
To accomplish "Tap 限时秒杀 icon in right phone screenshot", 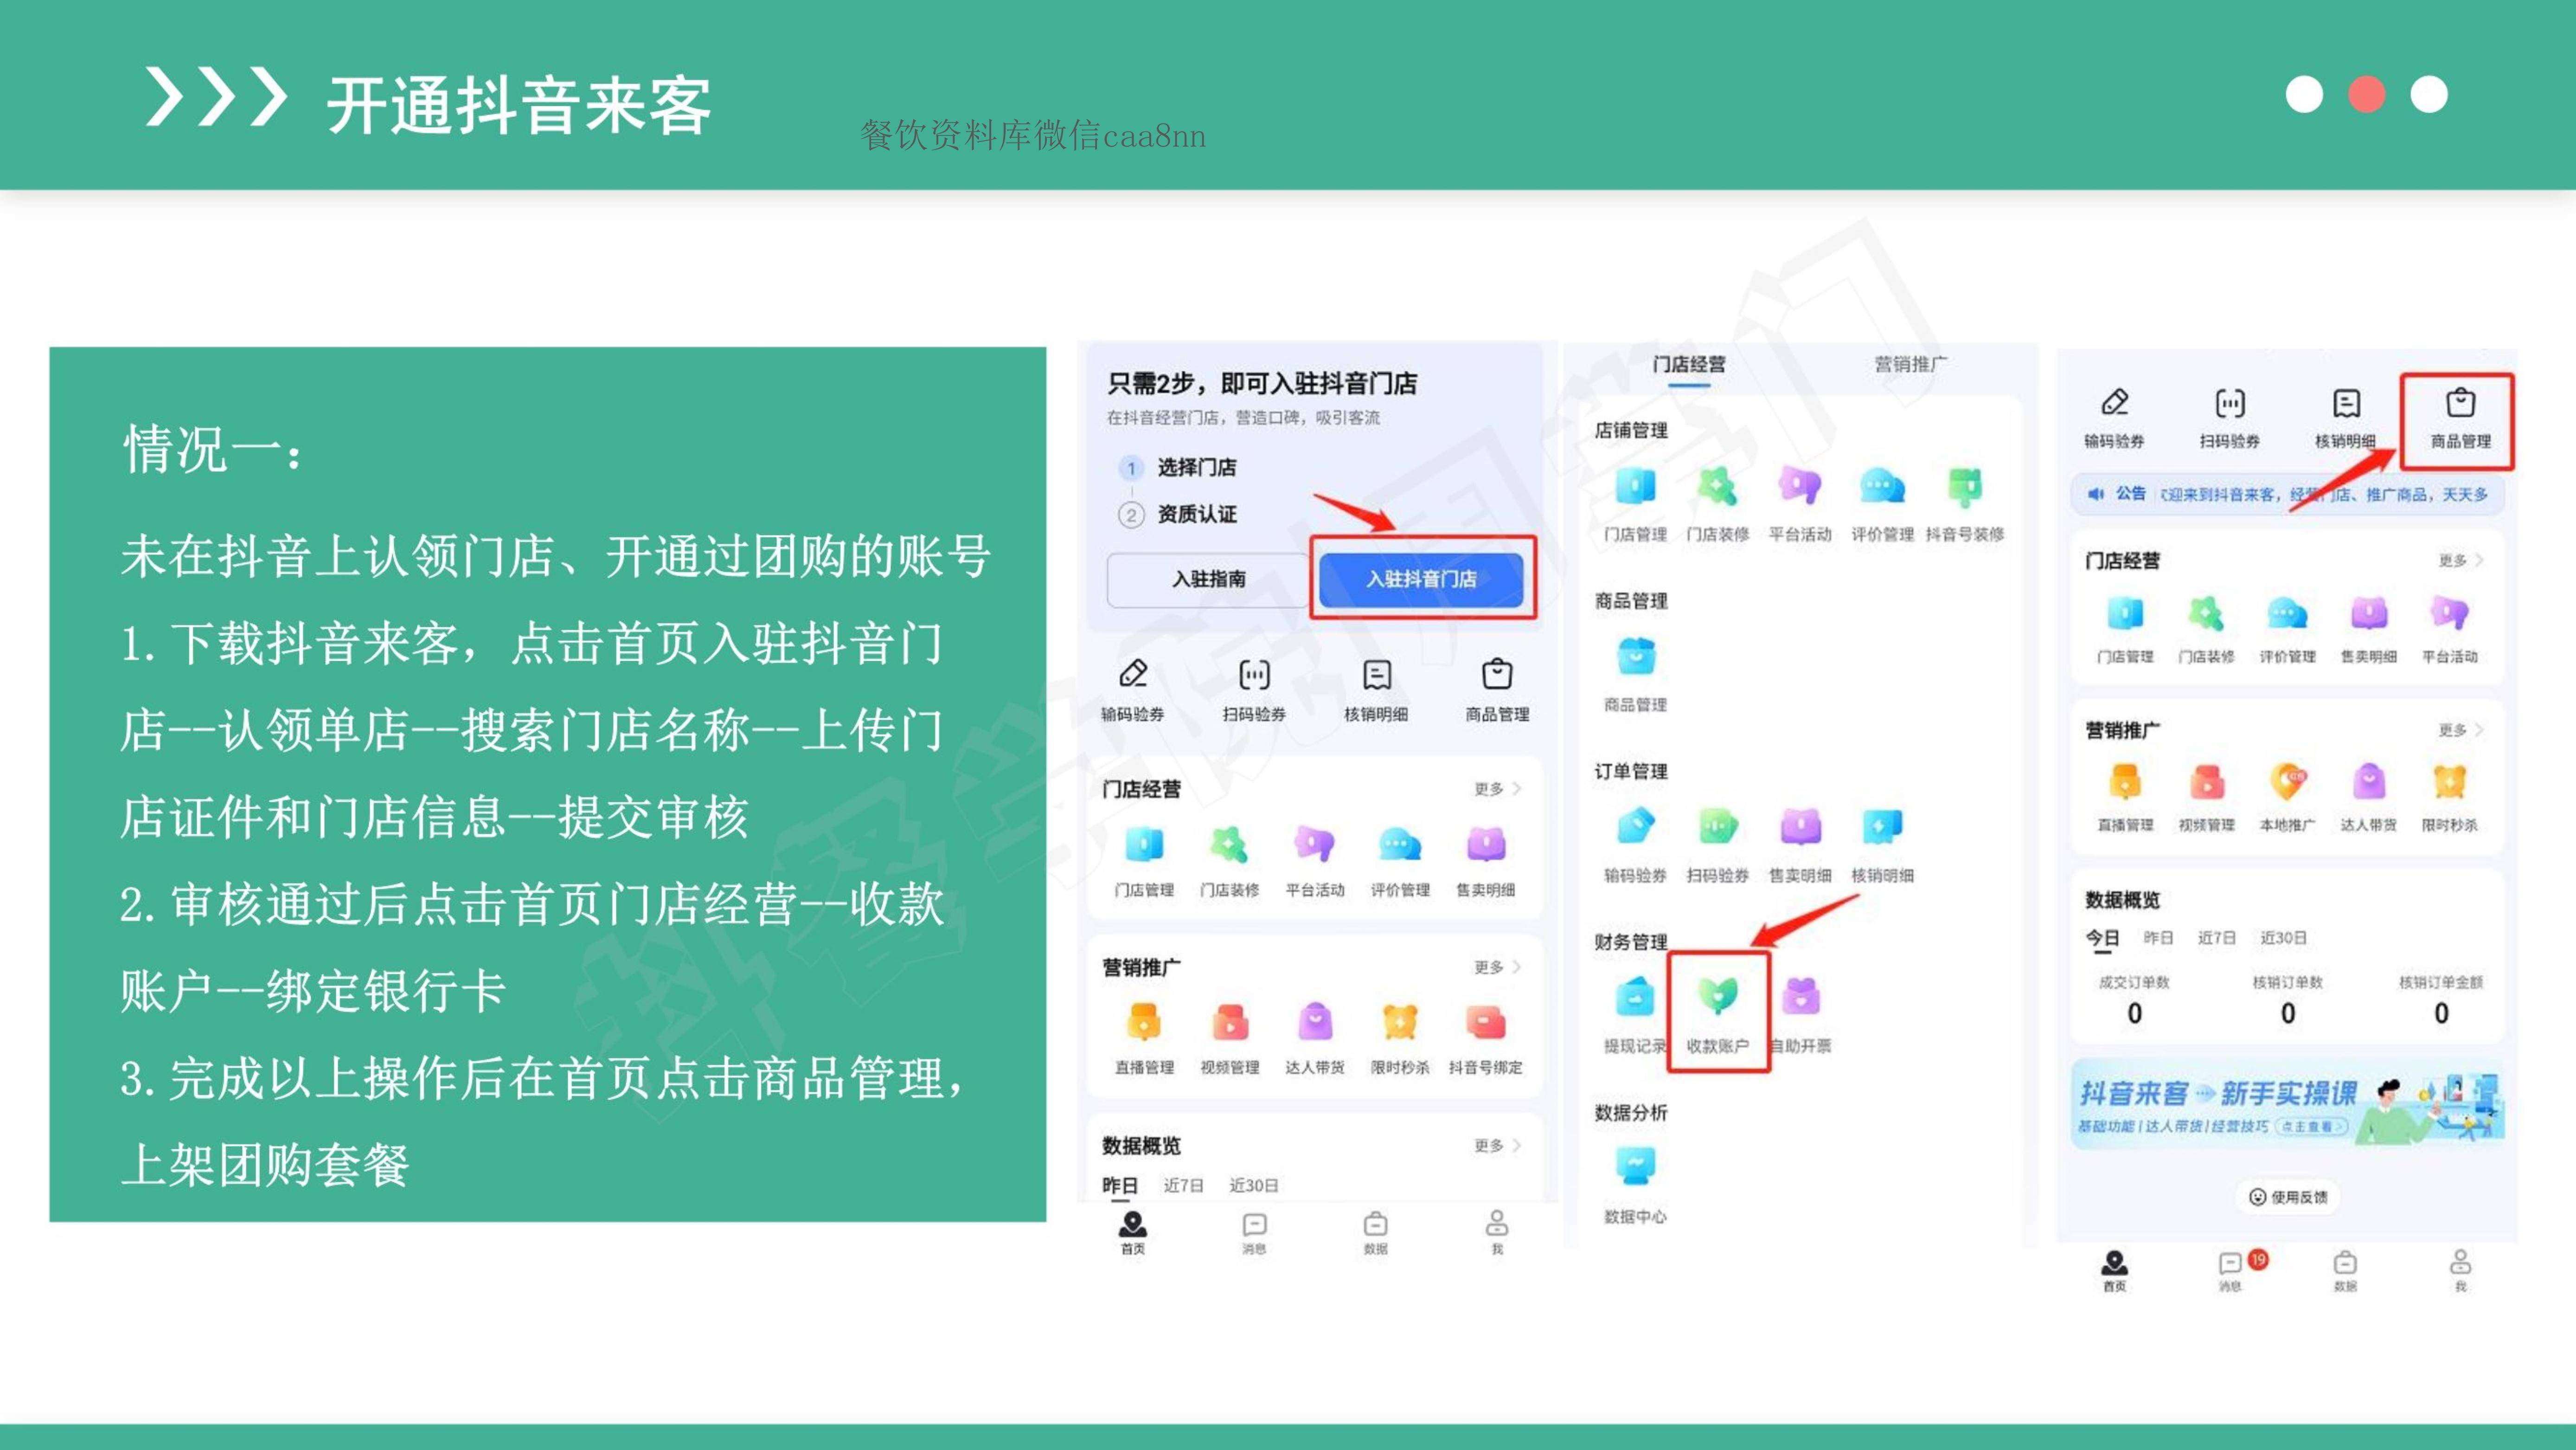I will click(x=2449, y=781).
